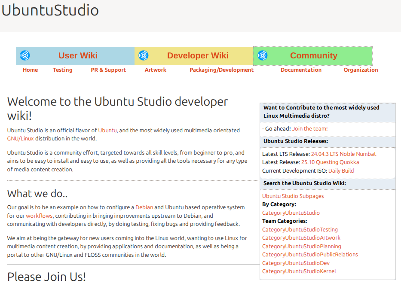Open 24.04.3 LTS Noble Numbat release link

[343, 154]
